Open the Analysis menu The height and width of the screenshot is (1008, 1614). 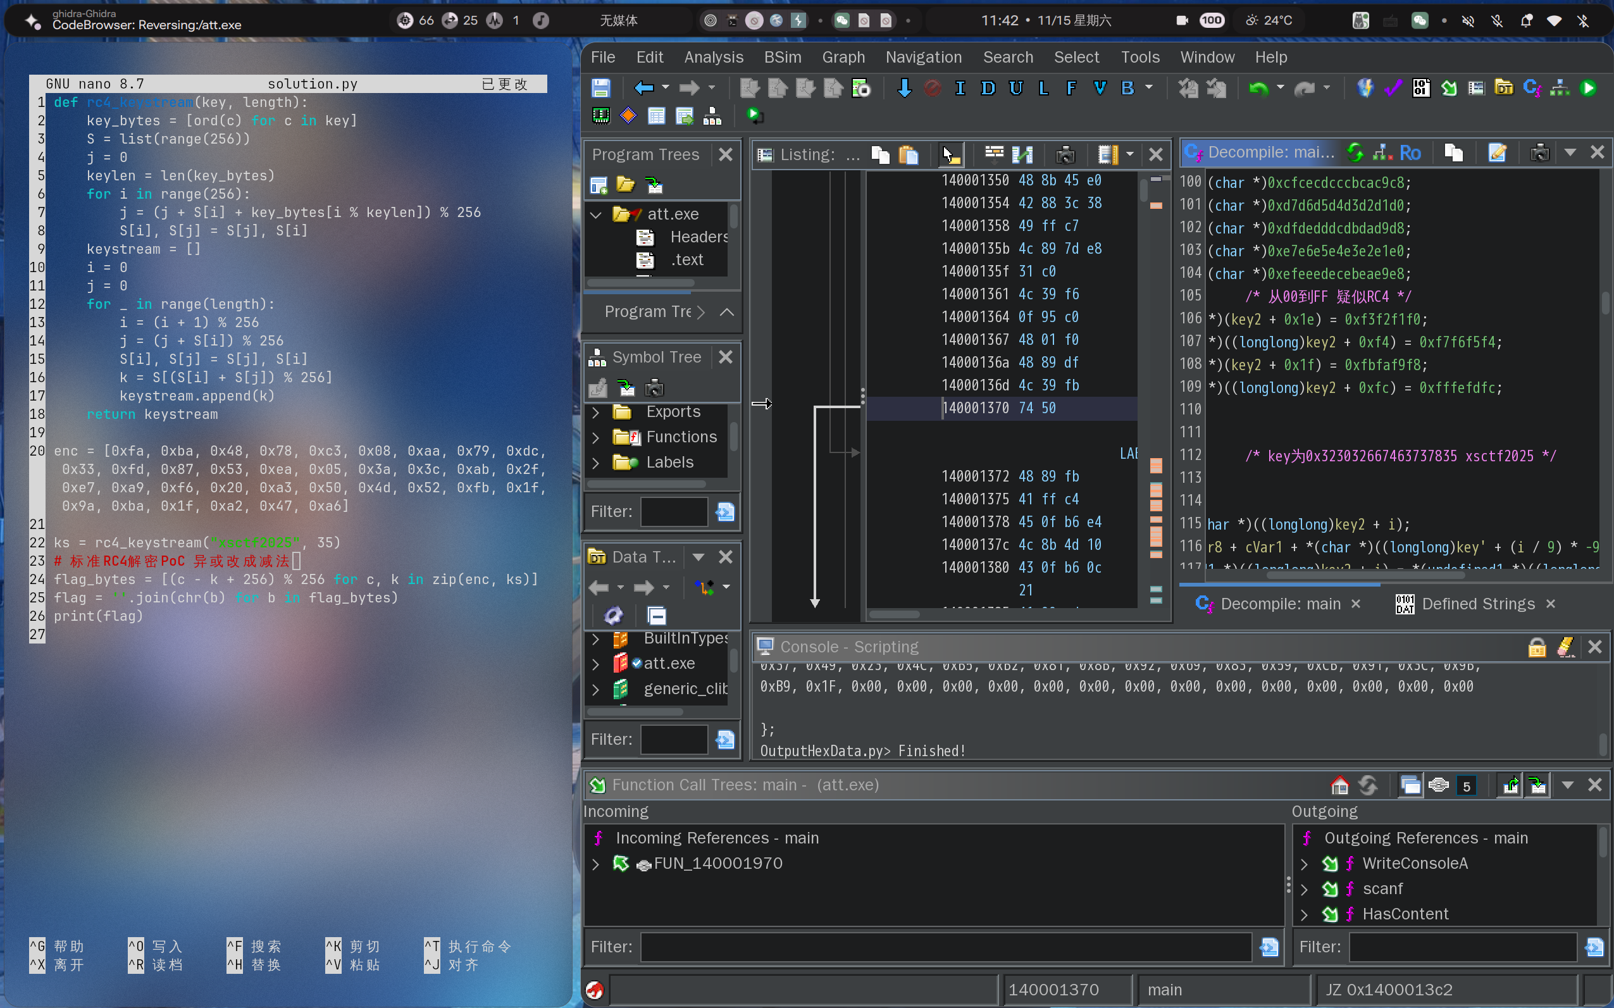[x=713, y=58]
